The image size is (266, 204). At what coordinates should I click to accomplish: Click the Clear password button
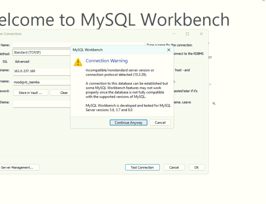(x=64, y=93)
